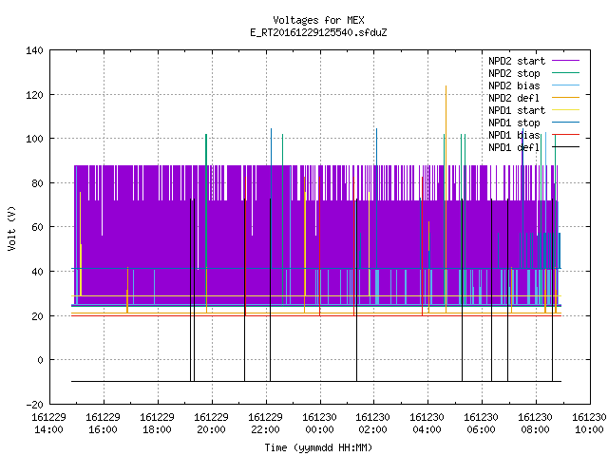The width and height of the screenshot is (608, 456).
Task: Click the Volt (V) y-axis label
Action: pos(11,228)
